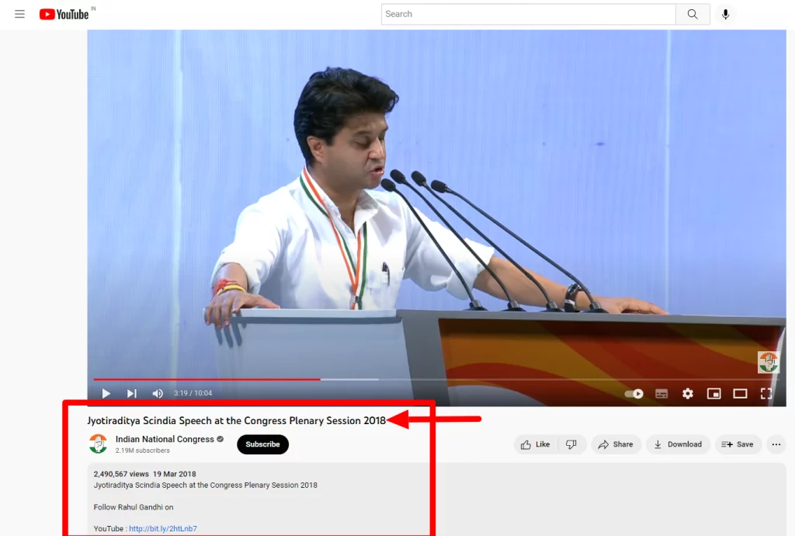Enter full screen mode
This screenshot has height=536, width=795.
point(766,394)
